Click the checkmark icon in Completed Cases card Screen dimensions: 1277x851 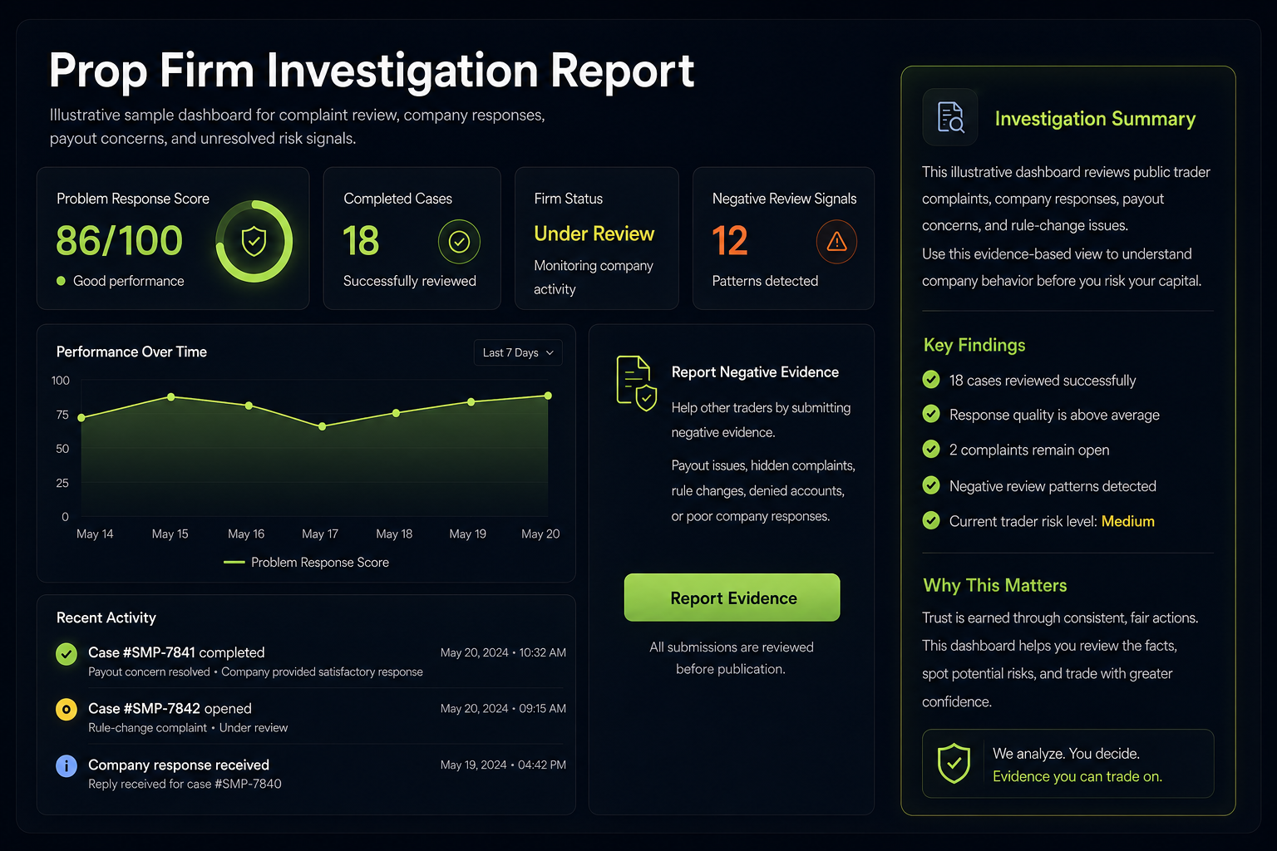point(459,242)
